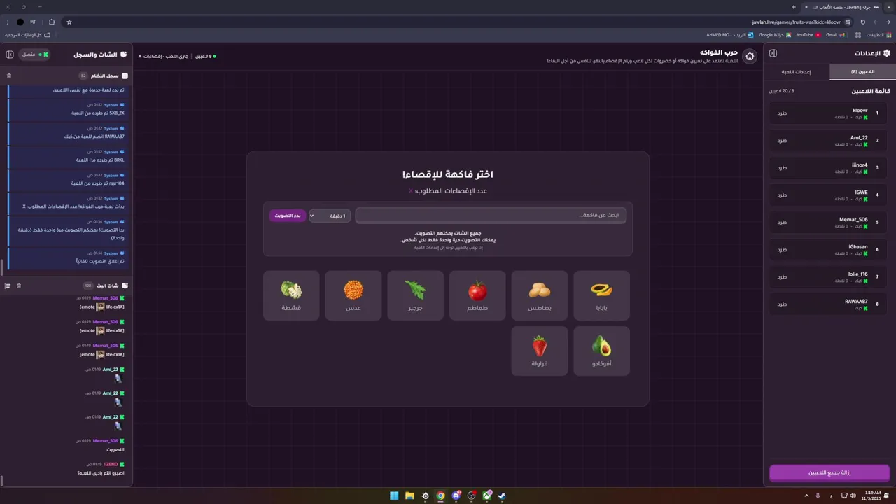Open the Chrome three-dot menu
The image size is (896, 504).
click(x=7, y=22)
